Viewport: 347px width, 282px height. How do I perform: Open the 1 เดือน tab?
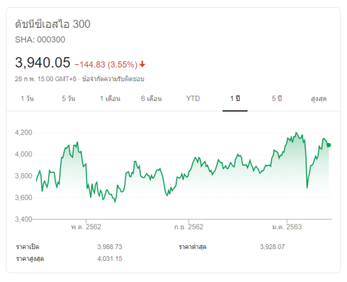pos(110,99)
